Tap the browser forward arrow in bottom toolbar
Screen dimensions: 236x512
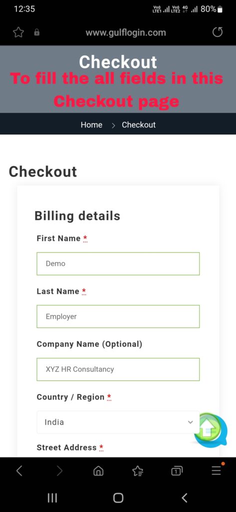coord(59,470)
